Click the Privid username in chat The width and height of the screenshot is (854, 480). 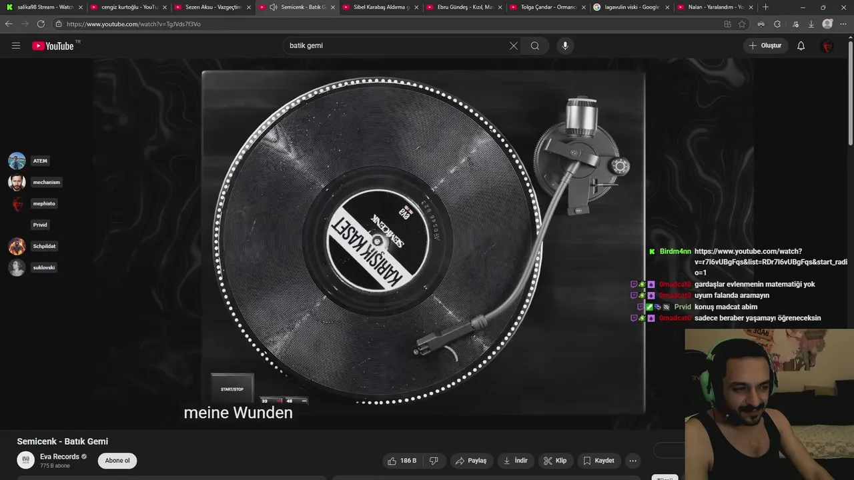(x=683, y=307)
